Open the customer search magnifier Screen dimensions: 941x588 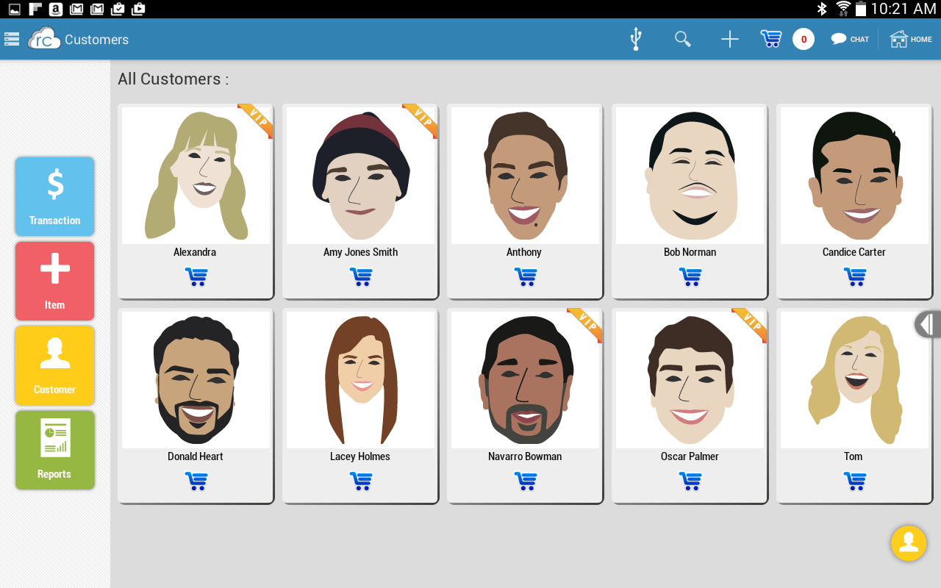click(683, 39)
